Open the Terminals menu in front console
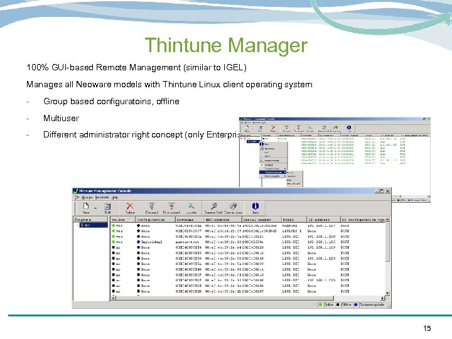 102,198
